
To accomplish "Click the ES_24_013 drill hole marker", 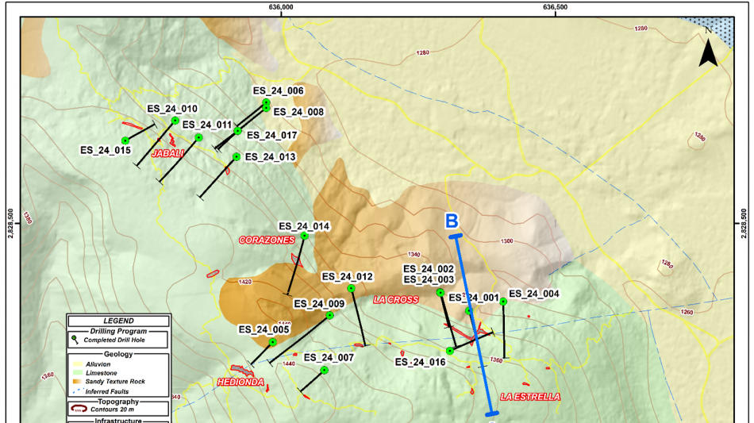I will click(x=236, y=157).
